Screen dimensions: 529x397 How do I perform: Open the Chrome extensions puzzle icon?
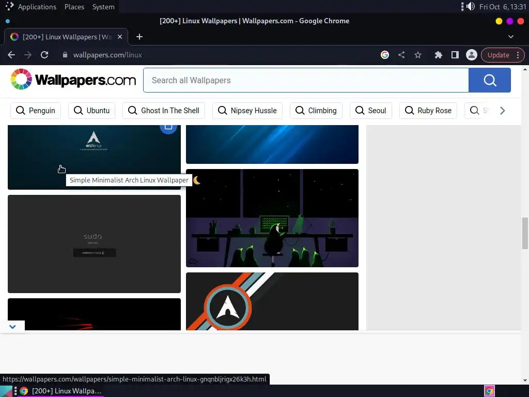pos(438,55)
